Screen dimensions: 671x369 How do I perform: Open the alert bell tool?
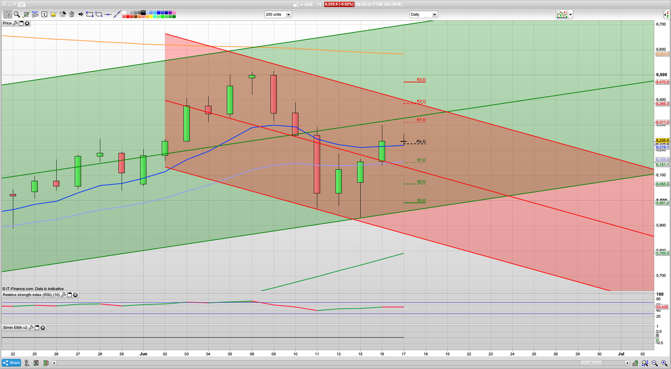53,14
